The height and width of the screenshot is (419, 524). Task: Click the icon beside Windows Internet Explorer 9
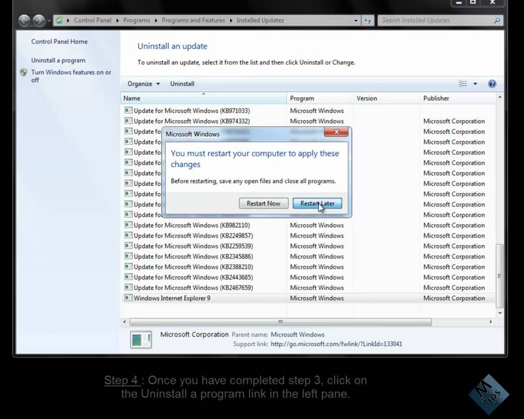[128, 298]
